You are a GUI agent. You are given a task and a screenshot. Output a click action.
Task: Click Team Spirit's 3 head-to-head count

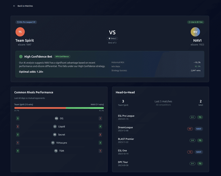pyautogui.click(x=123, y=101)
